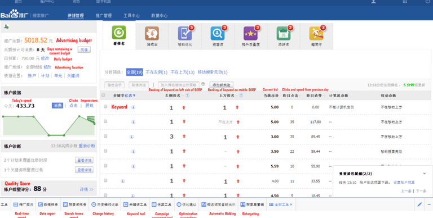Click the pencil edit icon in bottom toolbar
This screenshot has height=218, width=433.
[419, 205]
